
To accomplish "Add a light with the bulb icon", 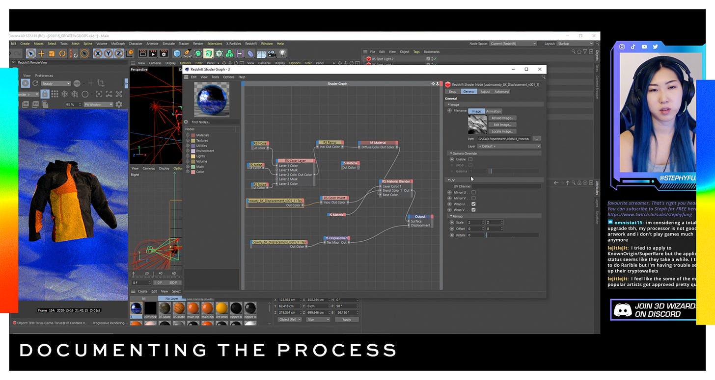I will [282, 53].
